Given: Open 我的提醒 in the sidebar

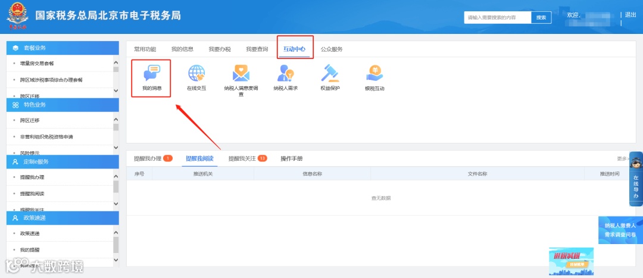Looking at the screenshot, I should pos(30,249).
